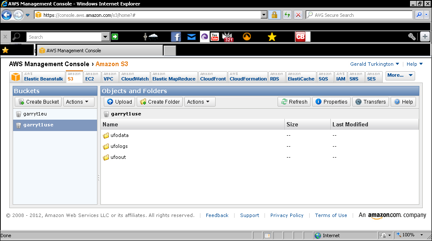Switch to the Elastic MapReduce tab
The image size is (432, 241).
174,77
